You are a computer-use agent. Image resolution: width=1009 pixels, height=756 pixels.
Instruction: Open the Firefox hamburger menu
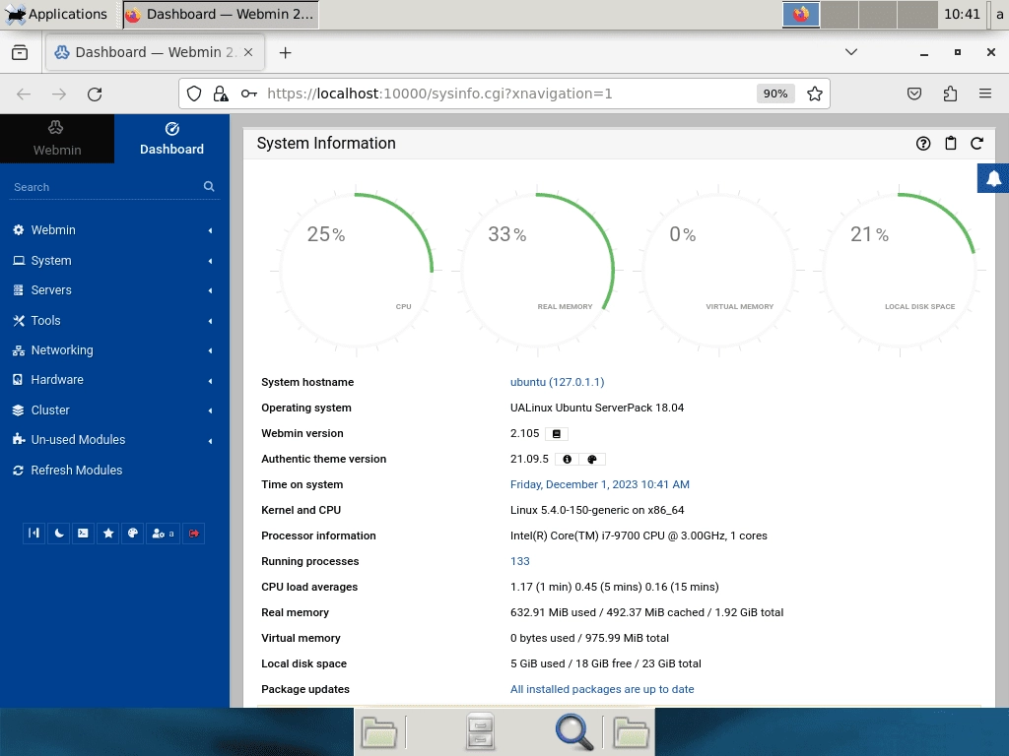[x=985, y=94]
